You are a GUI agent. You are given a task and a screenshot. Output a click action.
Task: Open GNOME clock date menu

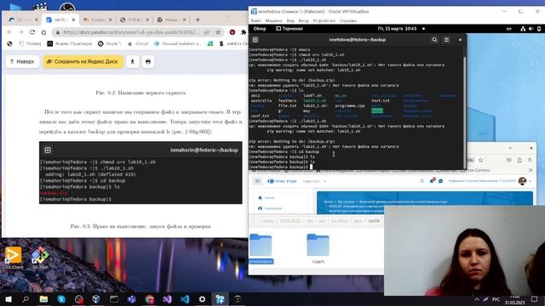coord(397,29)
